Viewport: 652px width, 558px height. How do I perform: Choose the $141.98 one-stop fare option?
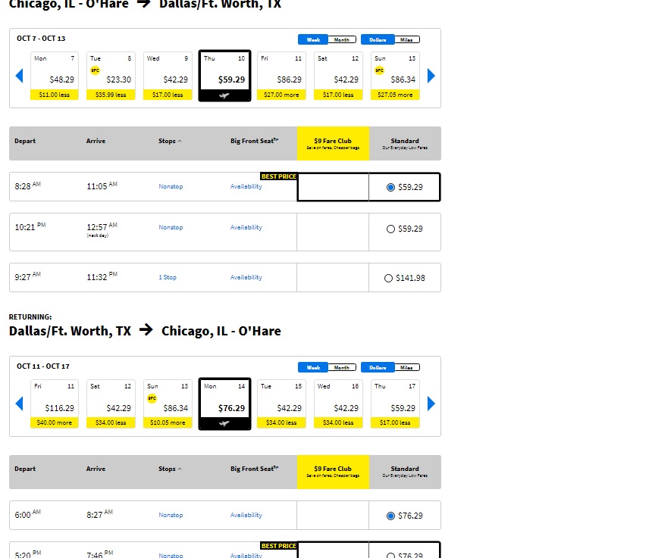point(390,279)
